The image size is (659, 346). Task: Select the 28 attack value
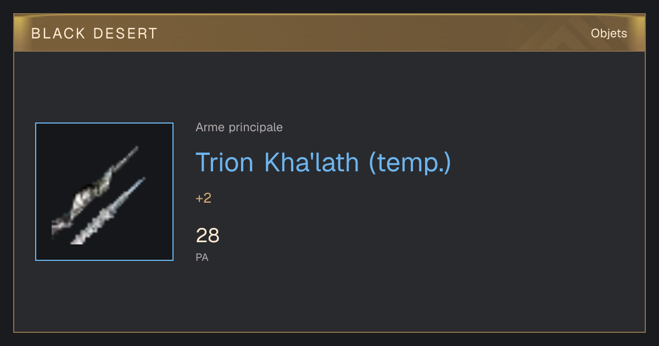(208, 236)
